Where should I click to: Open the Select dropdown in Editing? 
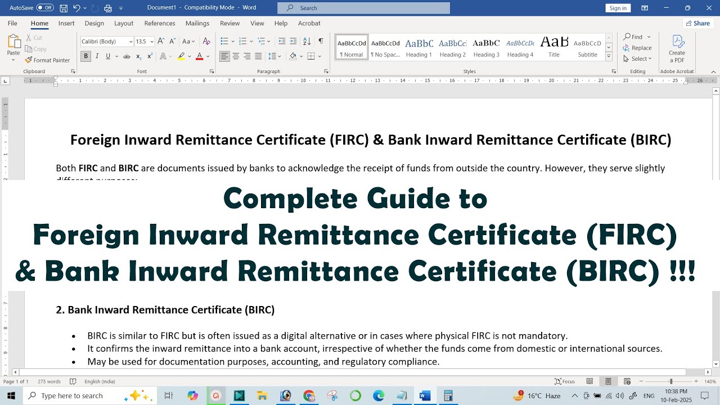tap(637, 59)
